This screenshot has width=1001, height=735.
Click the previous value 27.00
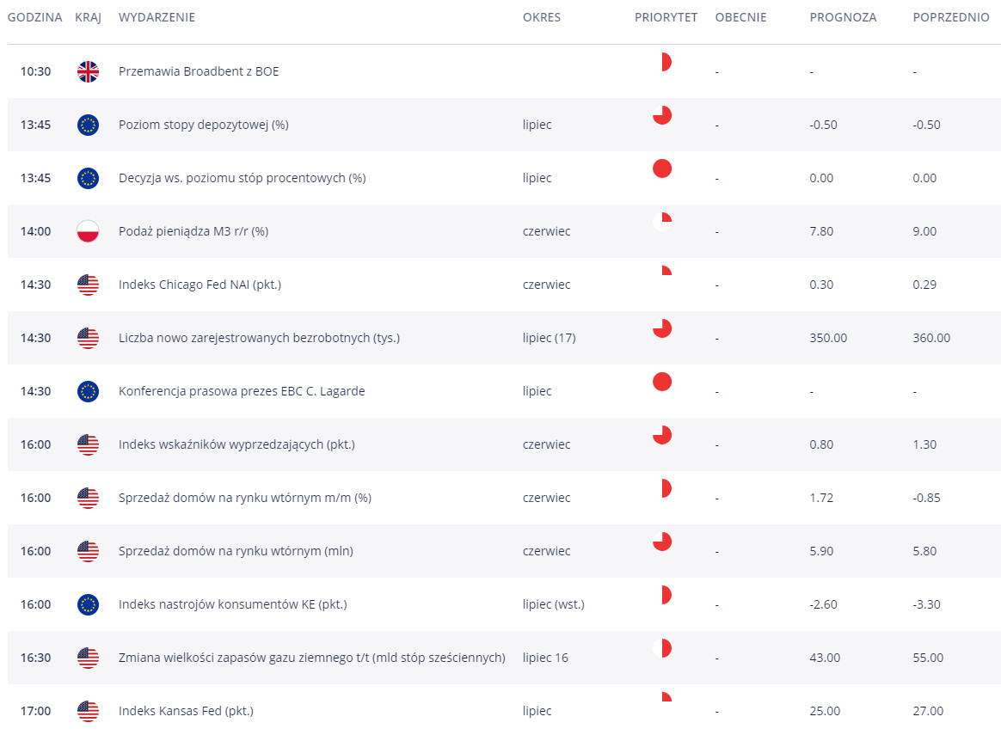point(928,711)
